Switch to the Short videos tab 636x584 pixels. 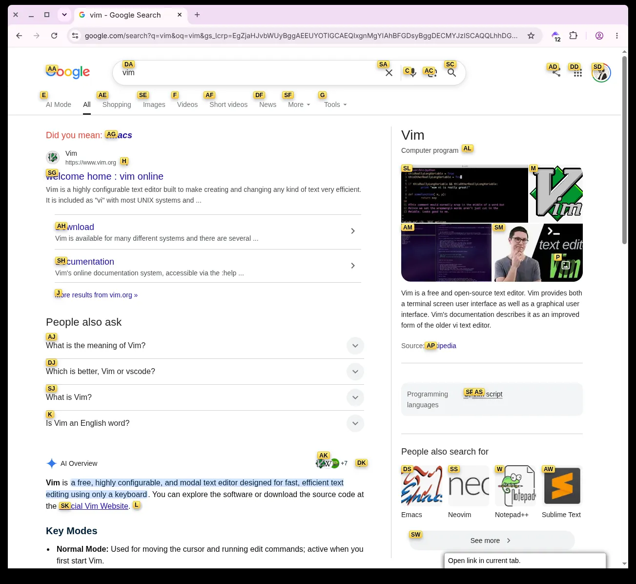(x=228, y=104)
